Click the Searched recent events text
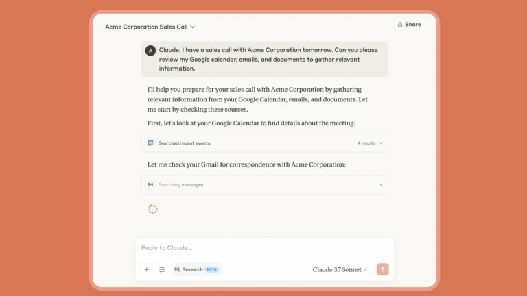Screen dimensions: 527x296 (184, 143)
